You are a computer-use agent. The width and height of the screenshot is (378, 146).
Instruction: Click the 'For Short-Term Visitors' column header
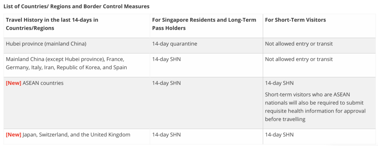[x=295, y=20]
